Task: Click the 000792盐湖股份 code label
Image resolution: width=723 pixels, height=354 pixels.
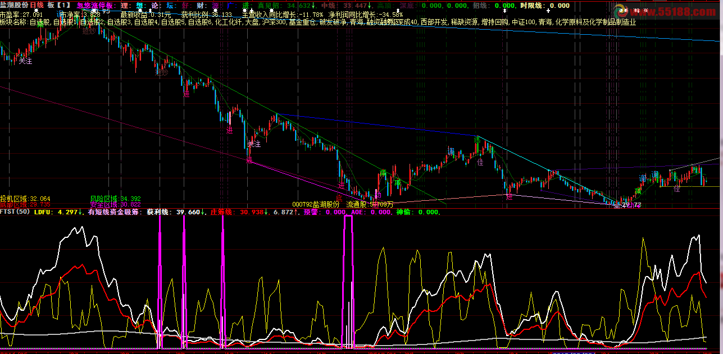Action: (x=316, y=205)
